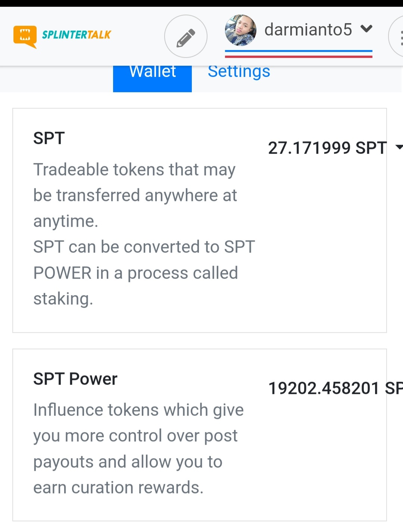Viewport: 403px width, 532px height.
Task: Click the darmianto5 profile avatar
Action: tap(240, 30)
